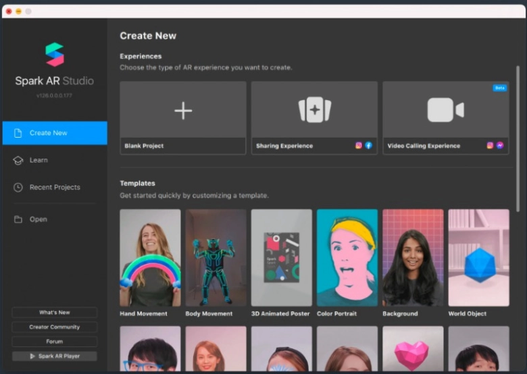The height and width of the screenshot is (374, 527).
Task: Click the Video Calling camera icon
Action: click(x=446, y=110)
